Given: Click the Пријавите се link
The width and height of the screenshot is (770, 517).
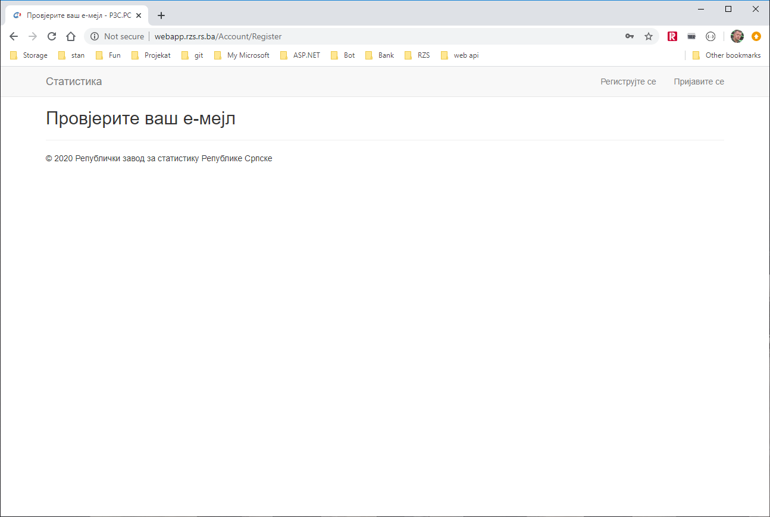Looking at the screenshot, I should pyautogui.click(x=699, y=82).
